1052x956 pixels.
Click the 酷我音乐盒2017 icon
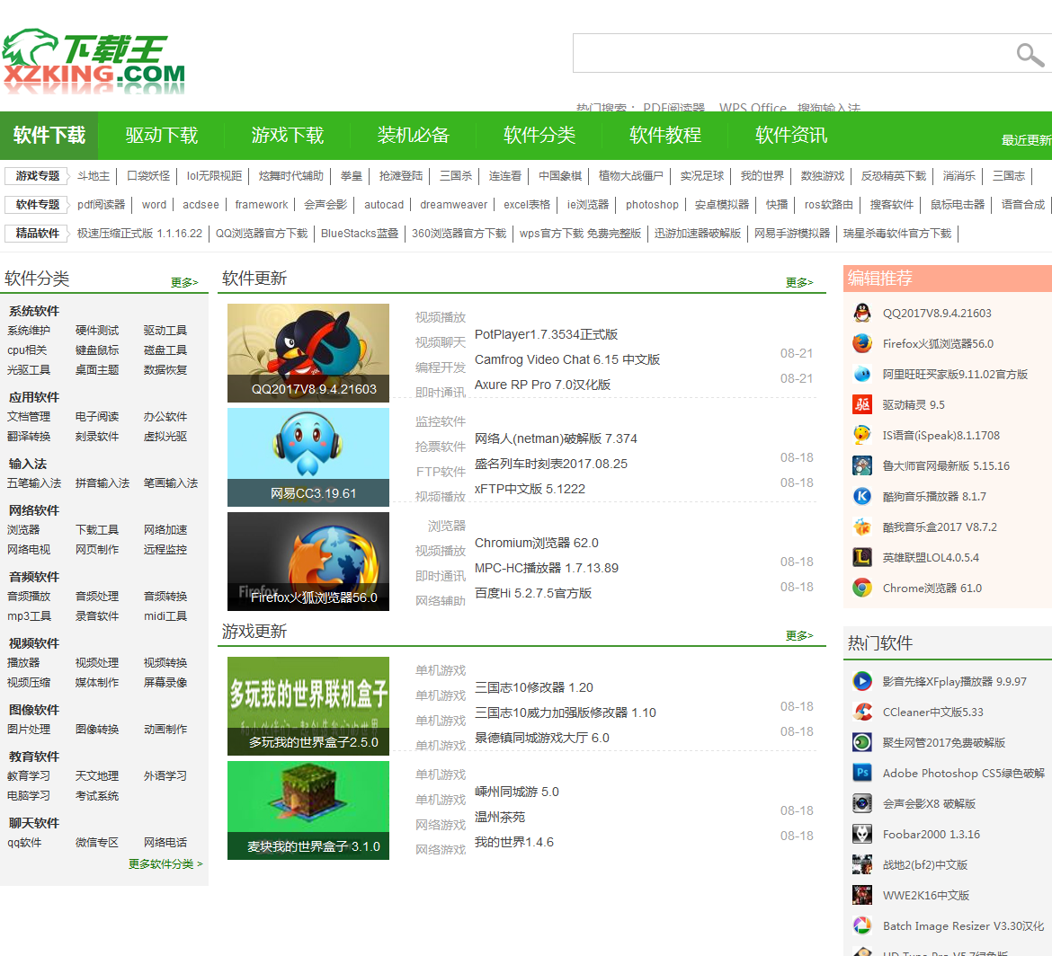pyautogui.click(x=862, y=527)
